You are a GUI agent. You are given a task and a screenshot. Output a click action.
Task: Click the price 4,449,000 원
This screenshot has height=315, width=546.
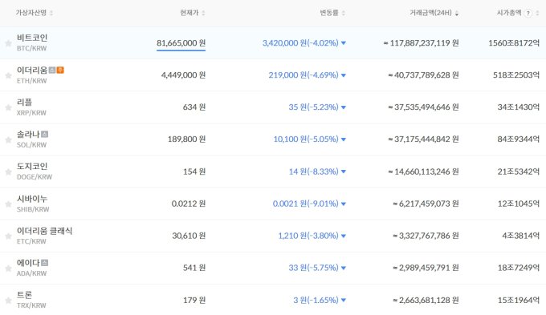(x=183, y=75)
